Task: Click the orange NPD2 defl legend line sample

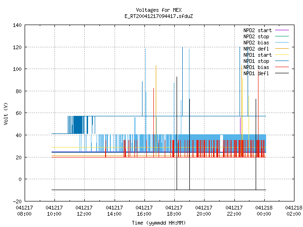Action: [x=282, y=49]
